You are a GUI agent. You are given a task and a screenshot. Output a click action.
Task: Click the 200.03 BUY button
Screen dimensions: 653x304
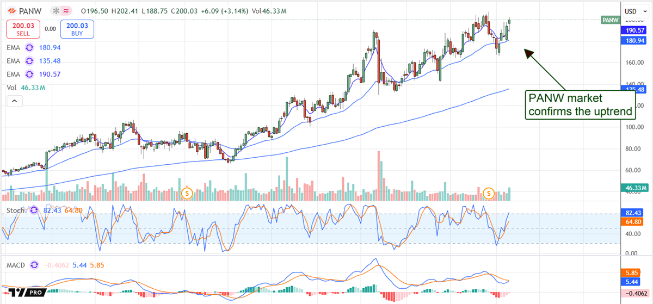[77, 29]
